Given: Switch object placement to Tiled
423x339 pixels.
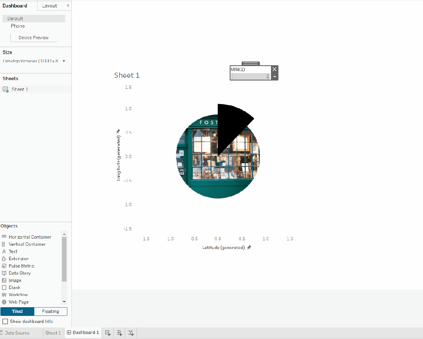Looking at the screenshot, I should pos(17,311).
